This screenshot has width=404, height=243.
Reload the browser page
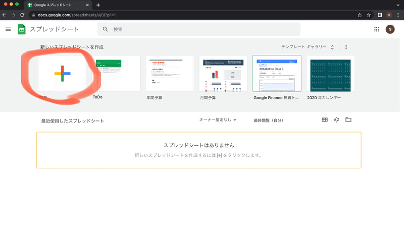click(x=22, y=15)
